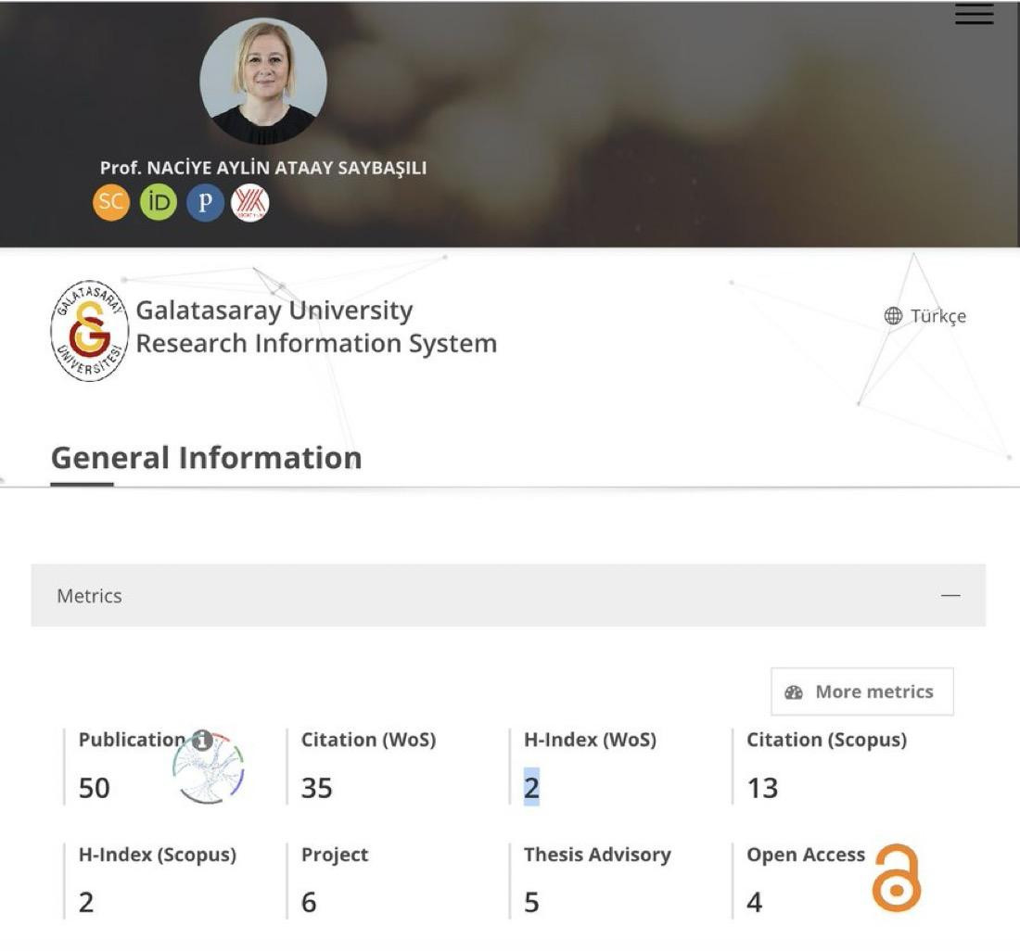Click the Citation (Scopus) metric value 13
The width and height of the screenshot is (1020, 951).
tap(762, 789)
